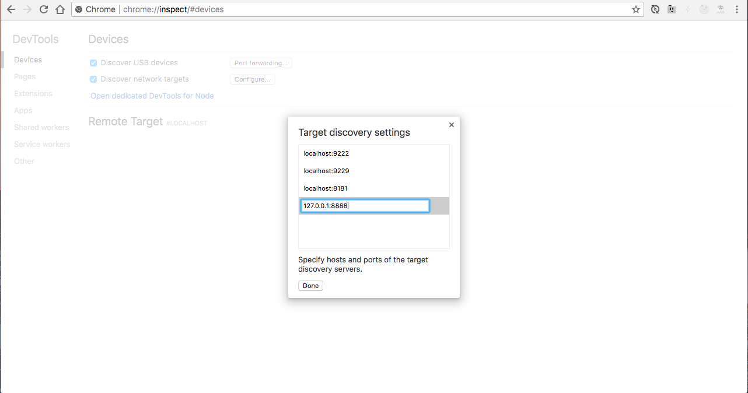Switch to the Extensions section
This screenshot has height=393, width=748.
click(x=33, y=93)
